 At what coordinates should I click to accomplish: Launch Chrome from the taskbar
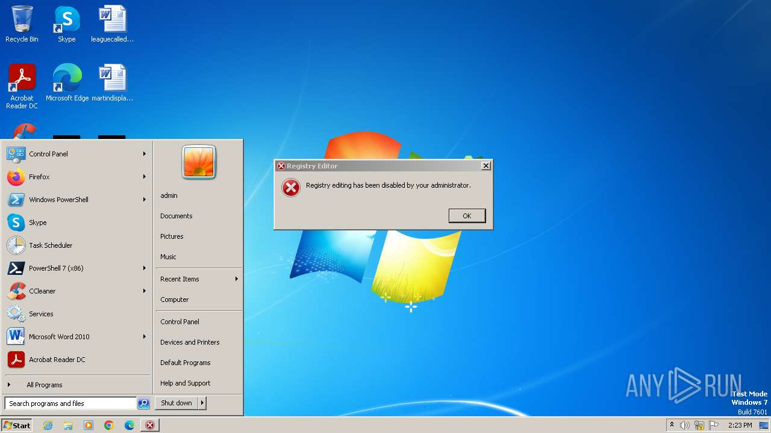pos(109,425)
